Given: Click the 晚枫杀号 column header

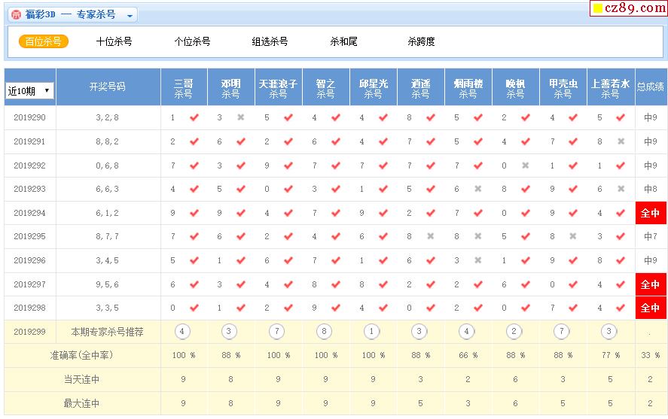Looking at the screenshot, I should click(x=515, y=87).
